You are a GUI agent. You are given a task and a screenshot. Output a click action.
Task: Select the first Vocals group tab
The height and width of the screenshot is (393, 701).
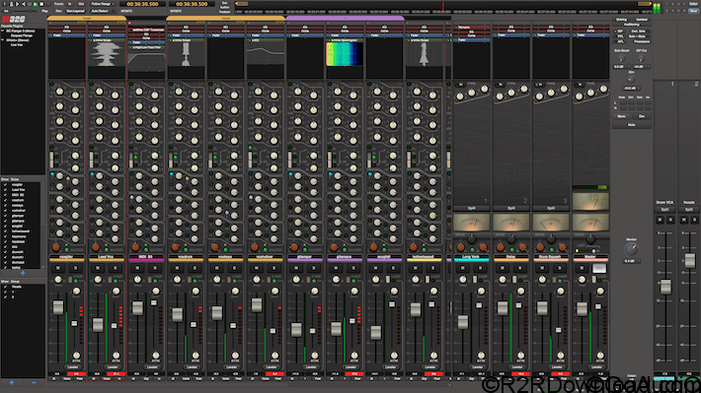pyautogui.click(x=87, y=19)
